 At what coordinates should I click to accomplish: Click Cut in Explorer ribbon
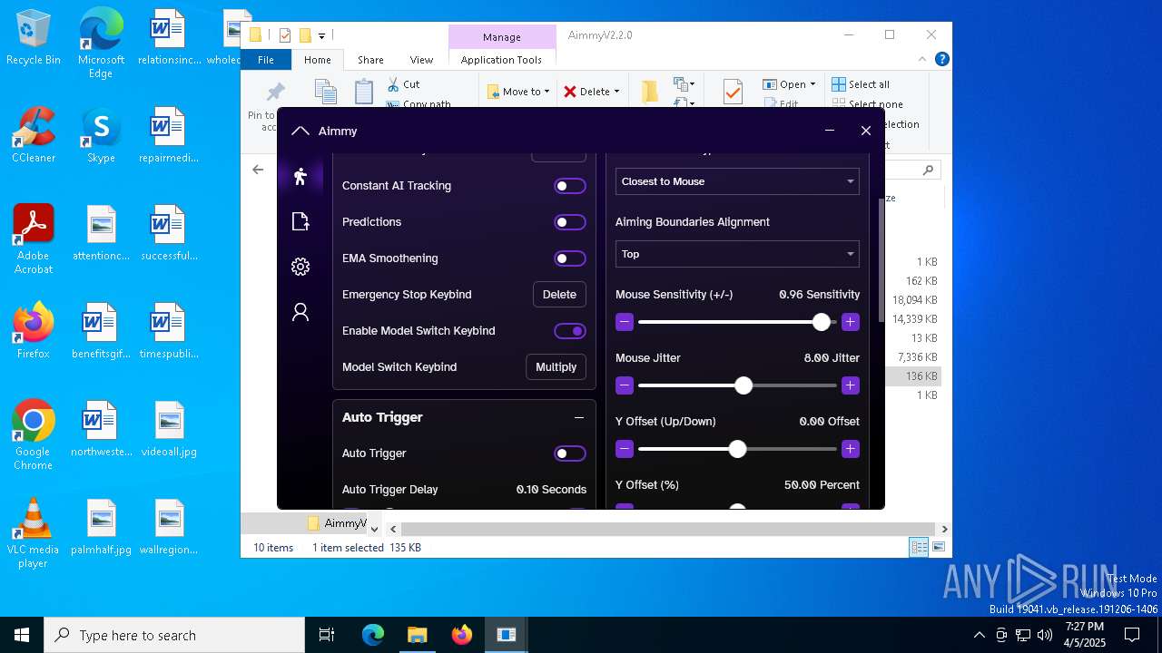click(403, 84)
